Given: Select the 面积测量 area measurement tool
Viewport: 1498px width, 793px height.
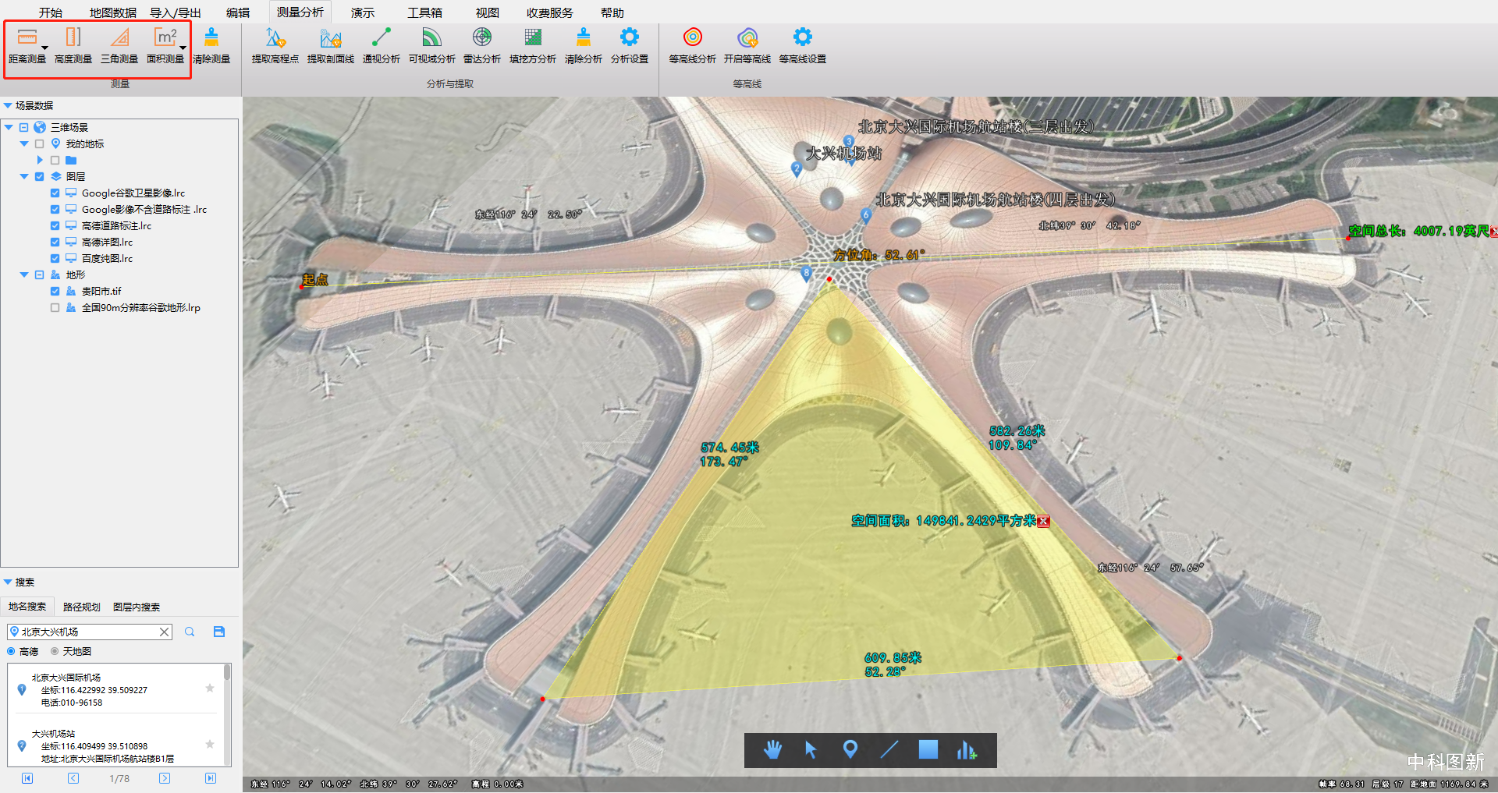Looking at the screenshot, I should 165,45.
